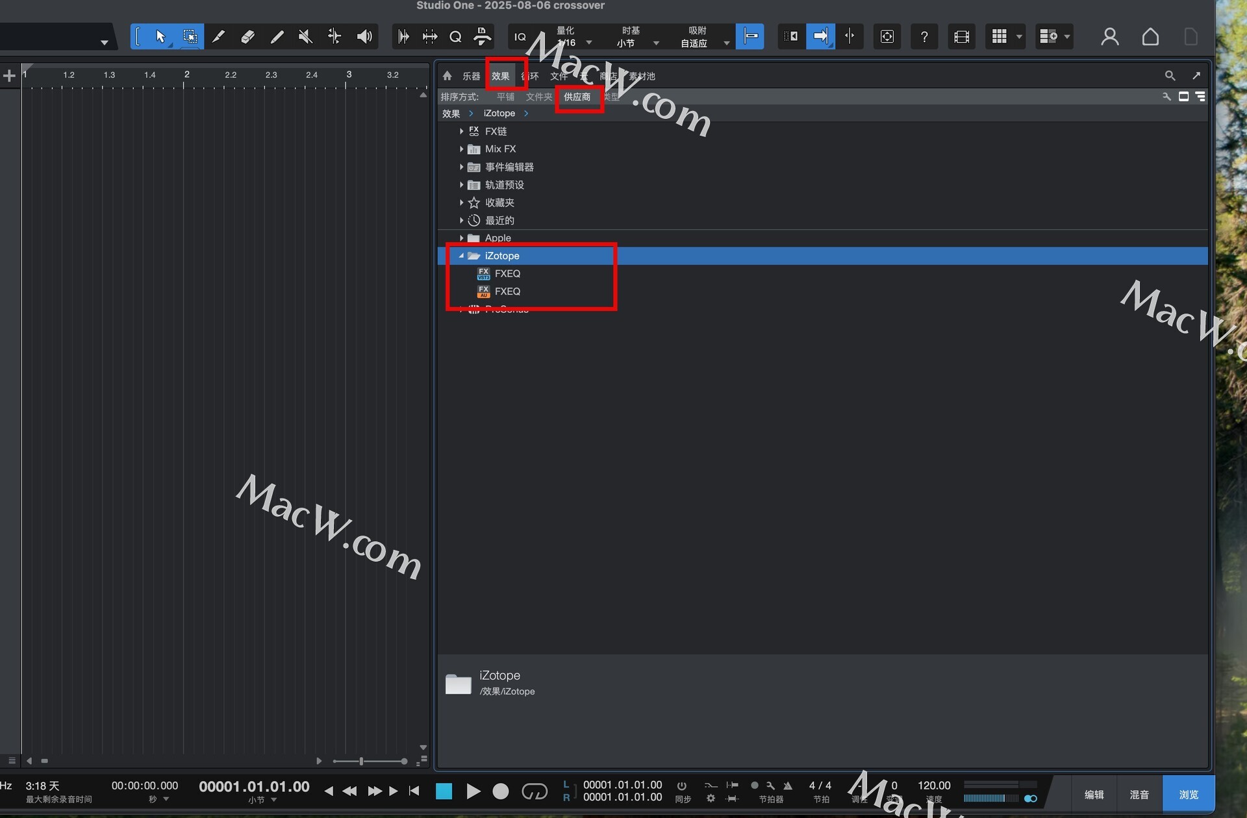Click the help question mark icon
Viewport: 1247px width, 818px height.
(x=924, y=37)
